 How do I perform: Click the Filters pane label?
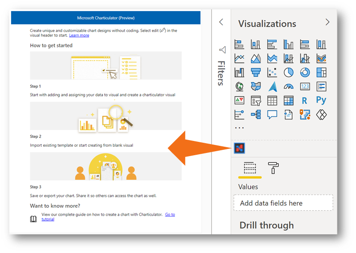[x=221, y=73]
